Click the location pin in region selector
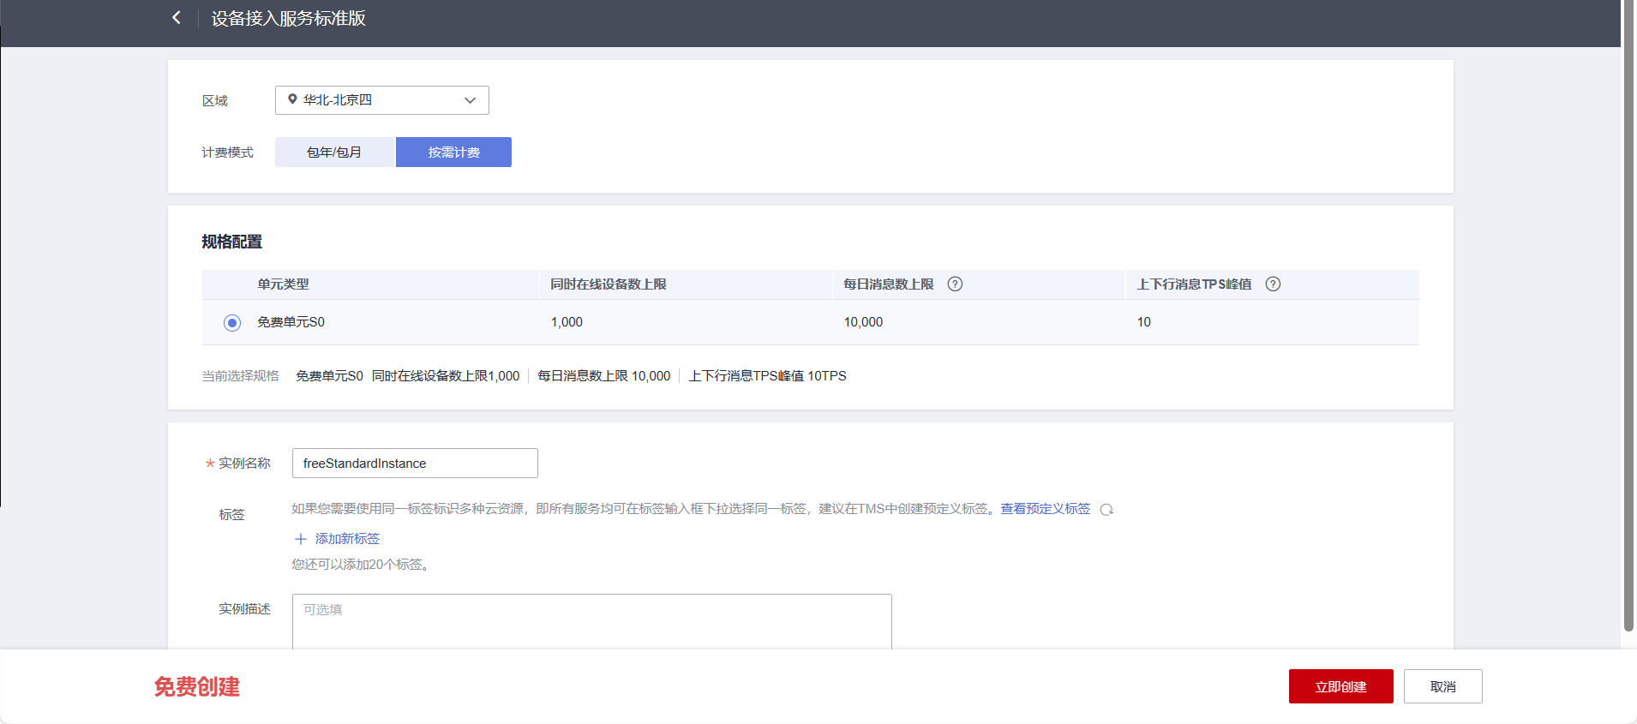The image size is (1637, 724). point(292,99)
